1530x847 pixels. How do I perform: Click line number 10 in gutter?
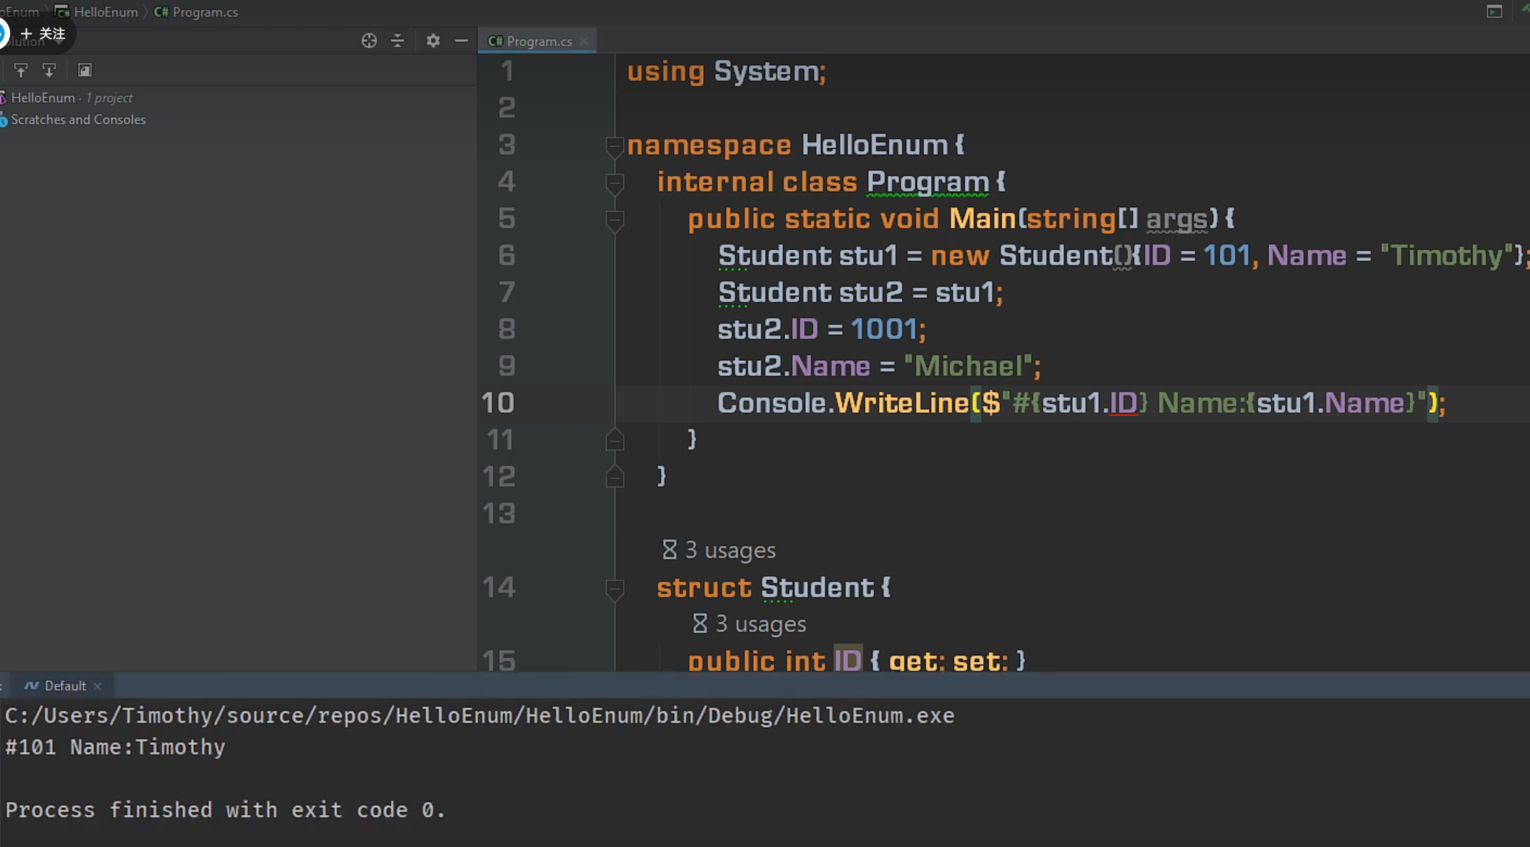498,403
